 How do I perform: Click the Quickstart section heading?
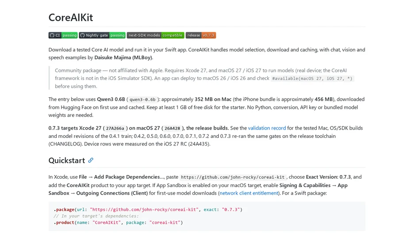tap(66, 160)
